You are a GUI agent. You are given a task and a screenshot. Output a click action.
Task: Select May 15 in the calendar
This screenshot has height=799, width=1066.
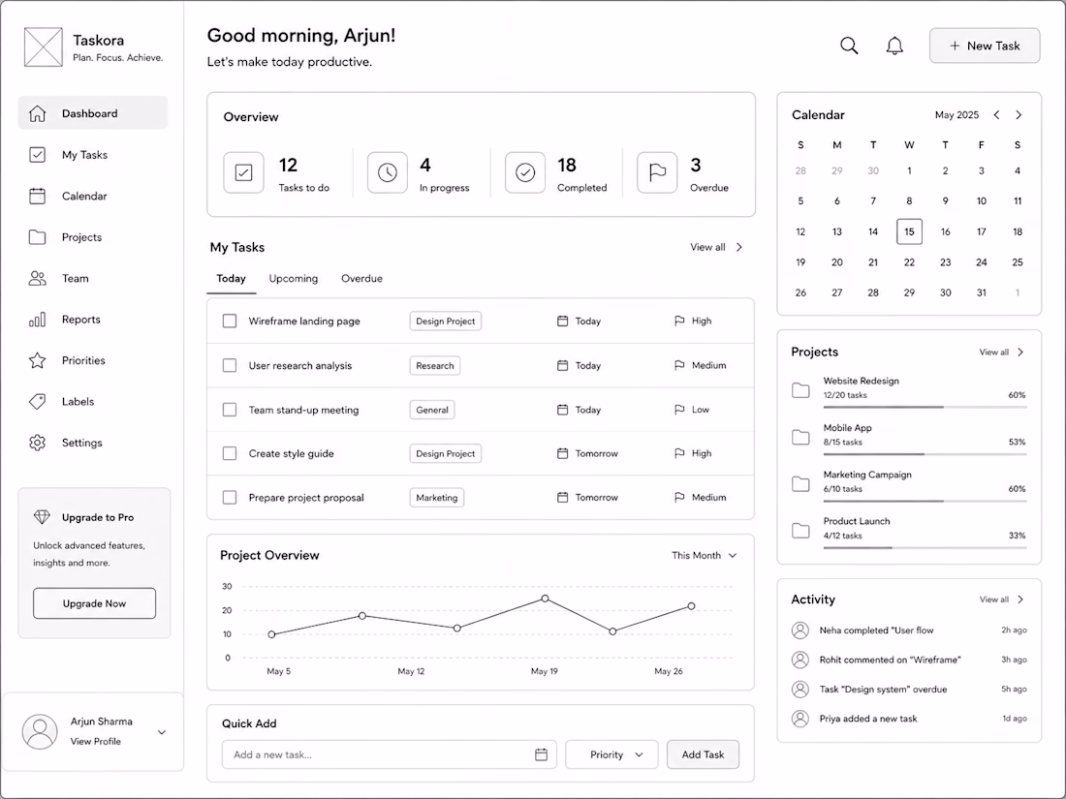coord(909,231)
